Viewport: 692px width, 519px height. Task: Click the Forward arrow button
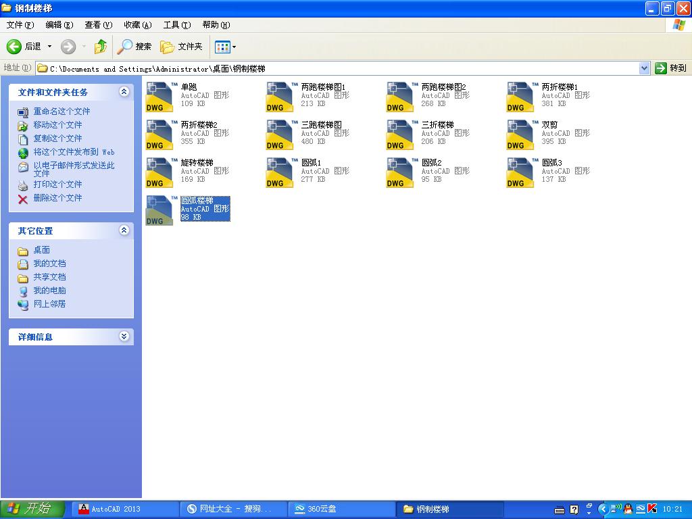pos(68,47)
